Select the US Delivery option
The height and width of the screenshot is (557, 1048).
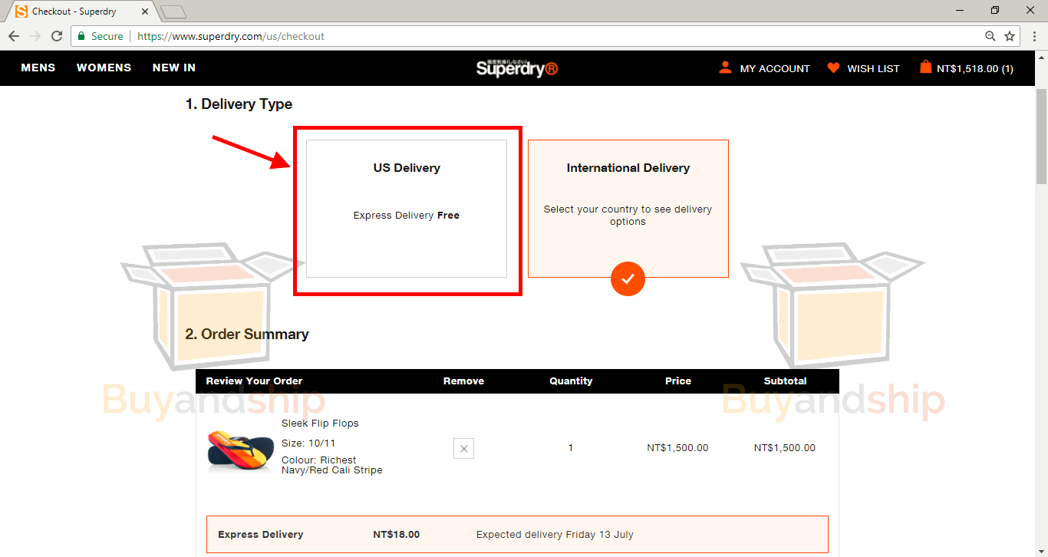[407, 208]
